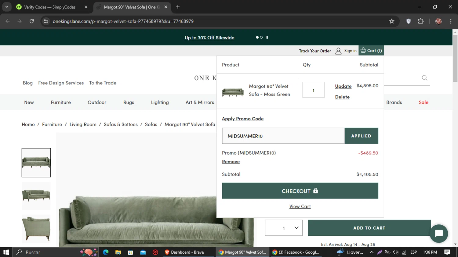Viewport: 458px width, 257px height.
Task: Open the Cart (1) basket icon
Action: coord(363,50)
